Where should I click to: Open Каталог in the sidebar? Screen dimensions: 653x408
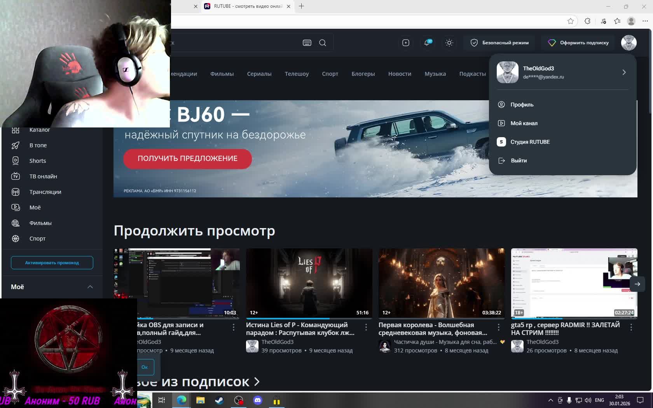(40, 130)
